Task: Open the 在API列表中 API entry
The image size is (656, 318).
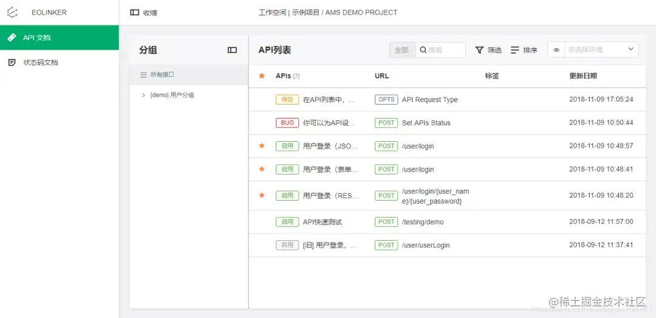Action: 330,100
